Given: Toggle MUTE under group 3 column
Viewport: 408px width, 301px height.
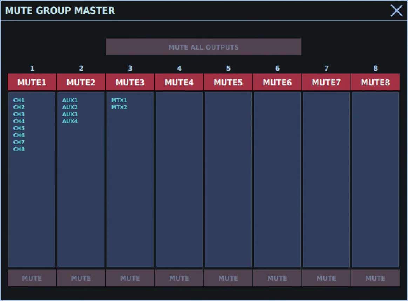Looking at the screenshot, I should (130, 278).
